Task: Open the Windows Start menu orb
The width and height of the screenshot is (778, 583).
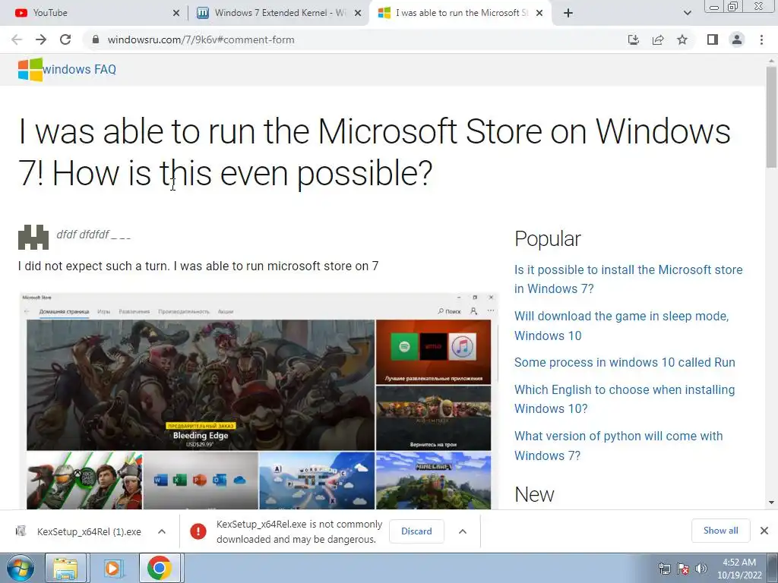Action: pos(21,568)
